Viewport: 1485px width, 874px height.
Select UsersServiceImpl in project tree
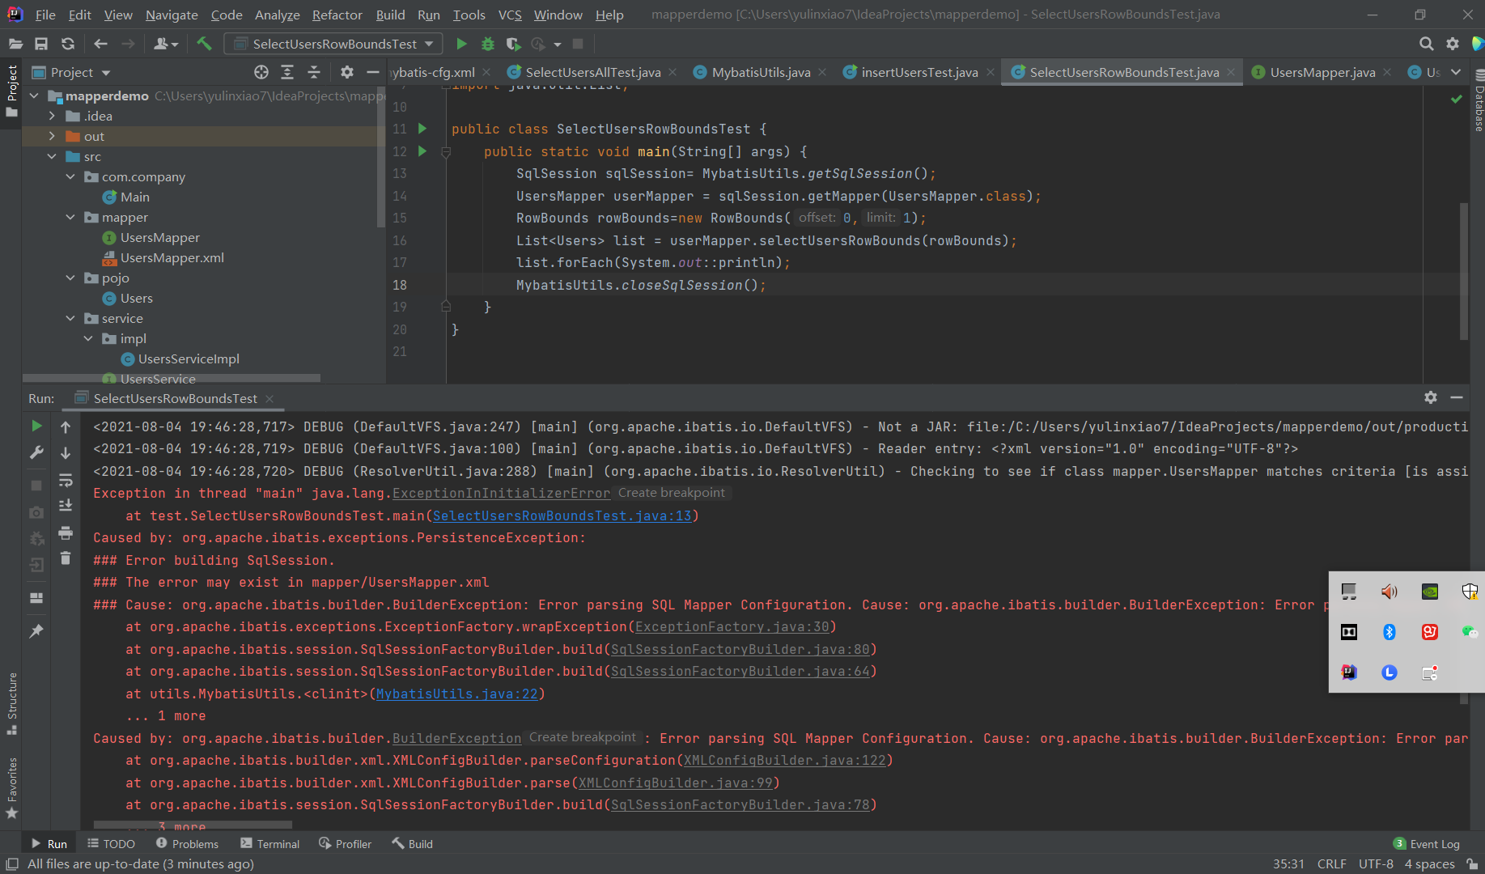(189, 359)
